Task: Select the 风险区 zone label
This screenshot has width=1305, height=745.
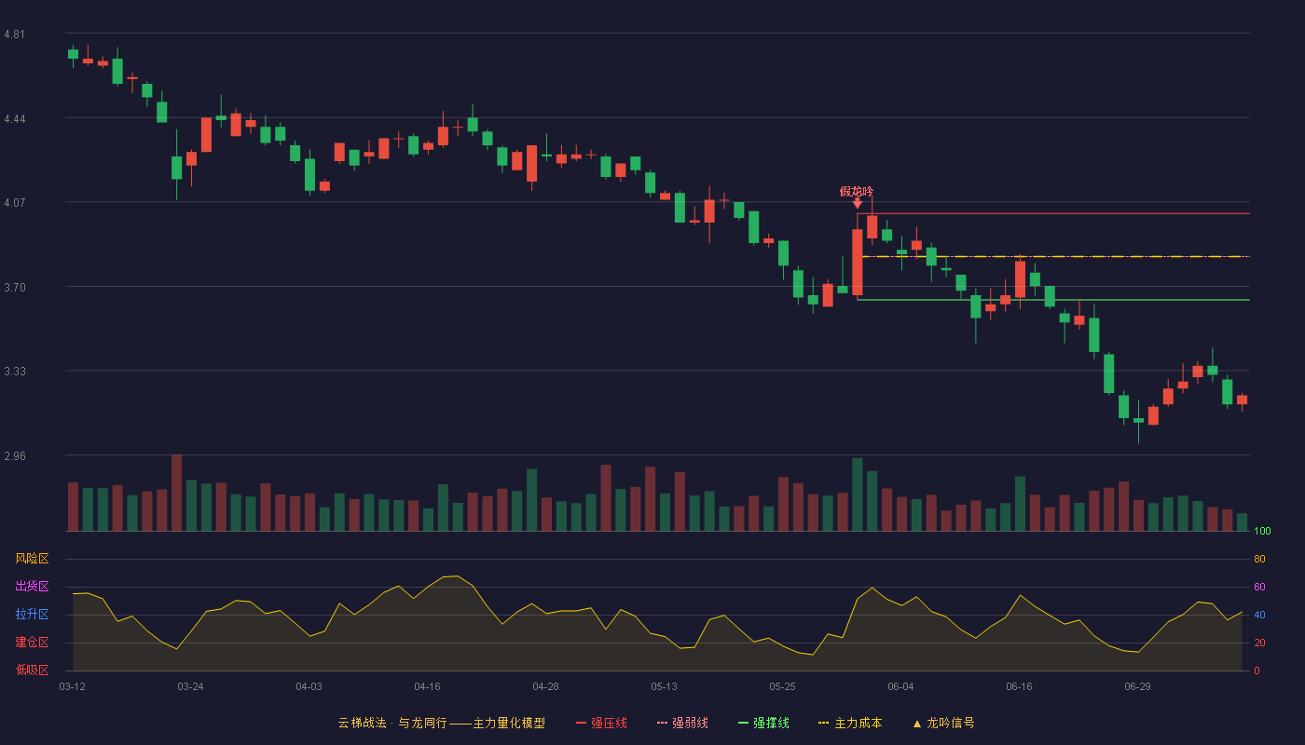Action: (32, 559)
